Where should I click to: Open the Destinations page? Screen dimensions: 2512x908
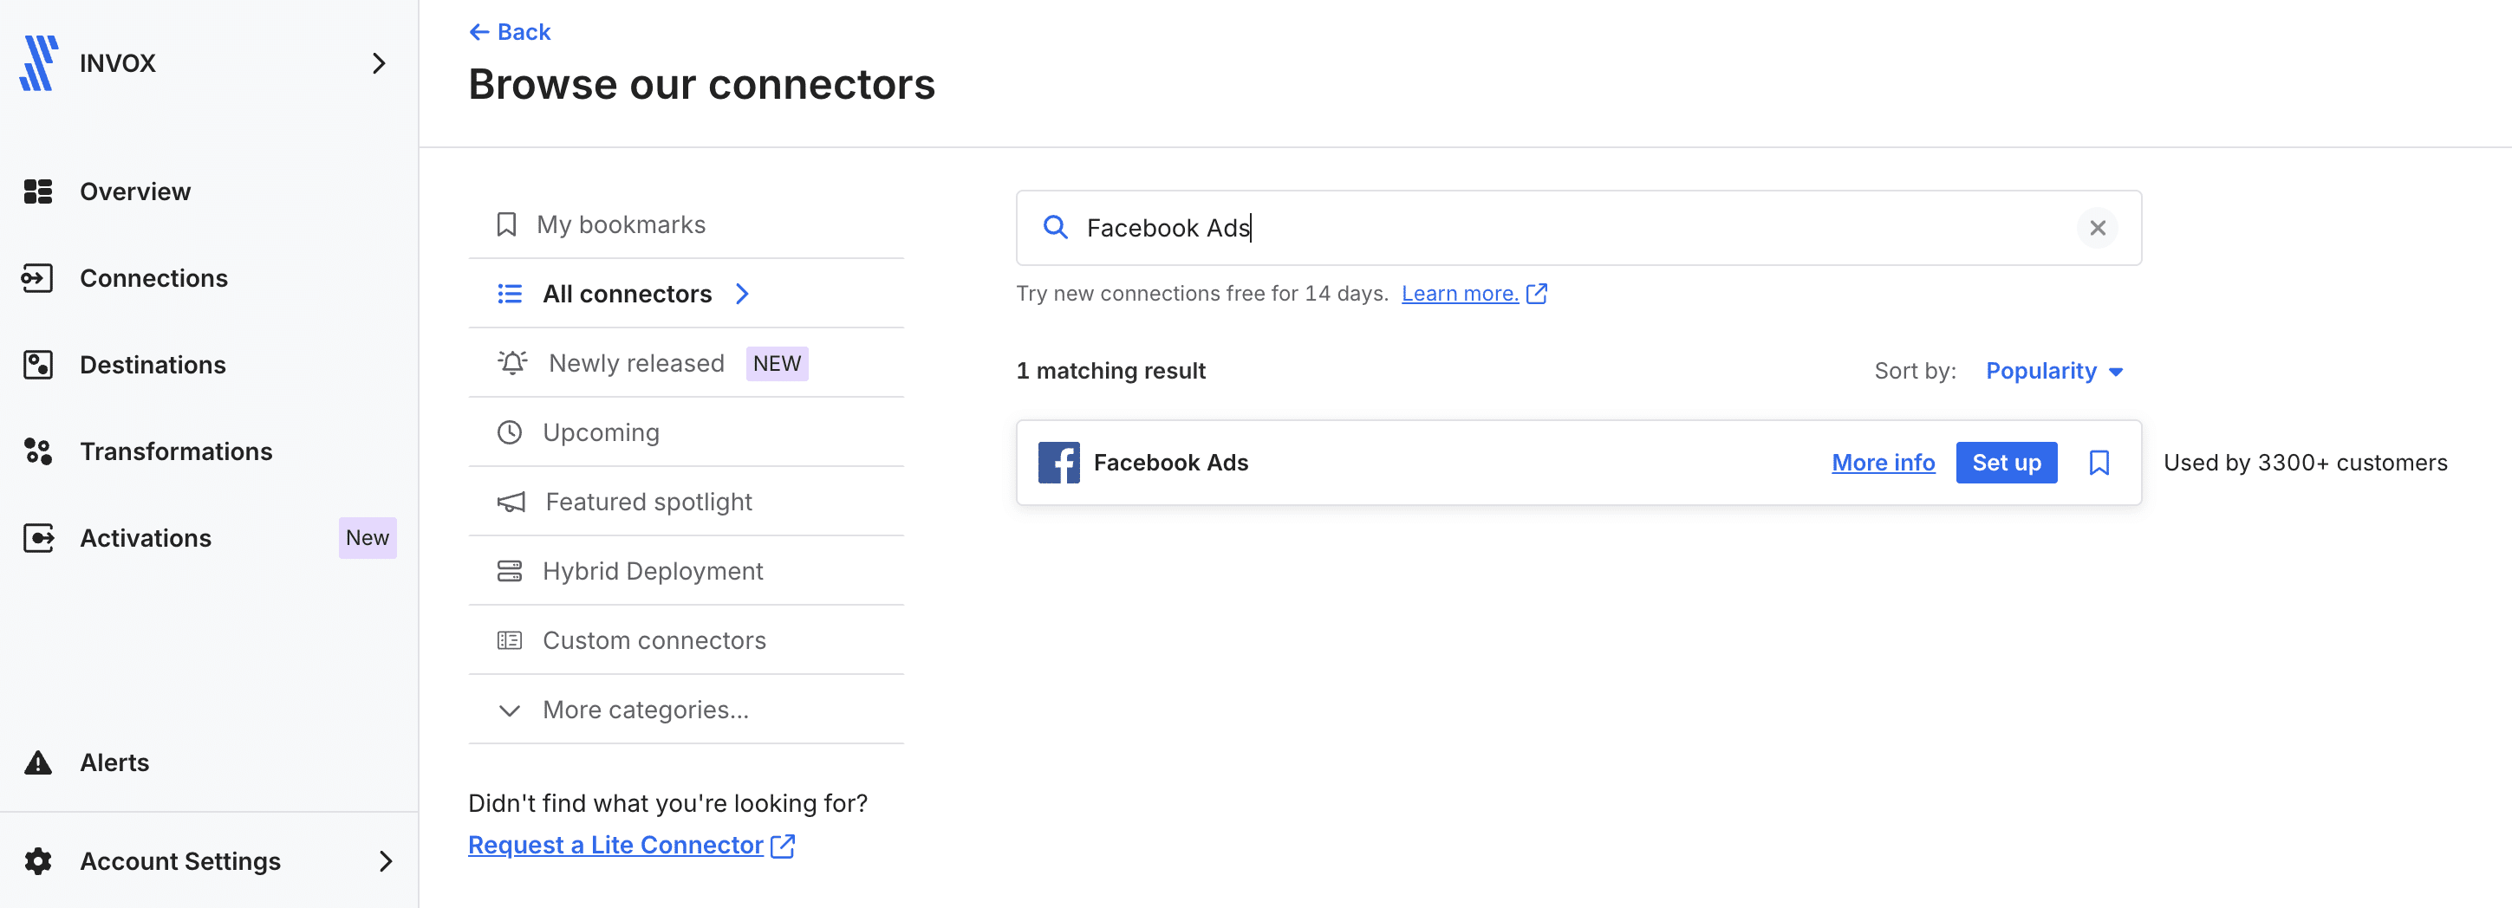pyautogui.click(x=153, y=365)
